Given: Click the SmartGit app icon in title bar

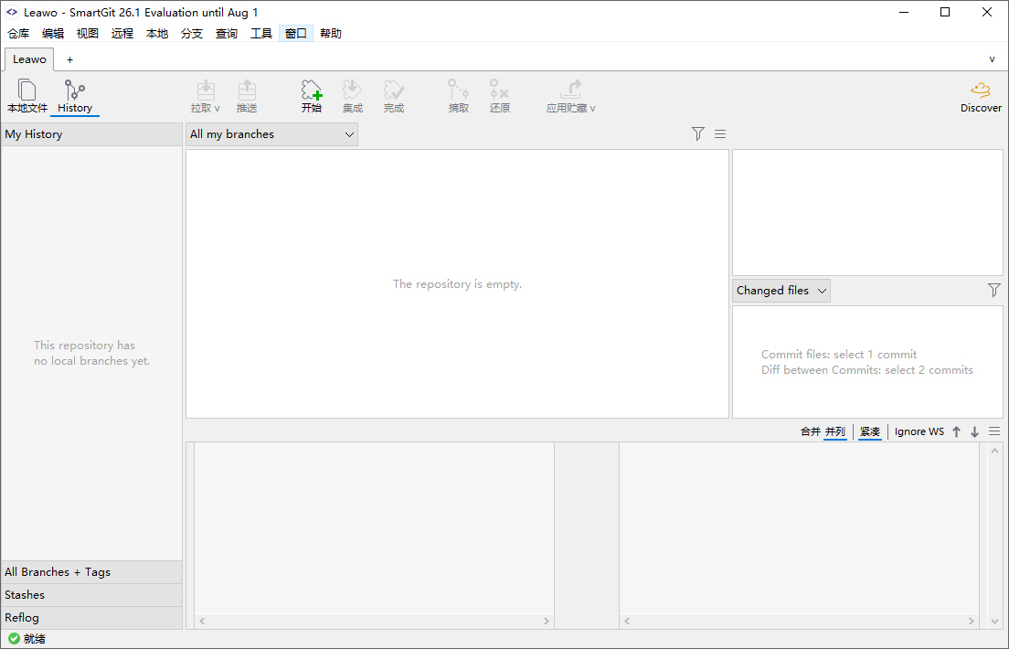Looking at the screenshot, I should point(12,12).
